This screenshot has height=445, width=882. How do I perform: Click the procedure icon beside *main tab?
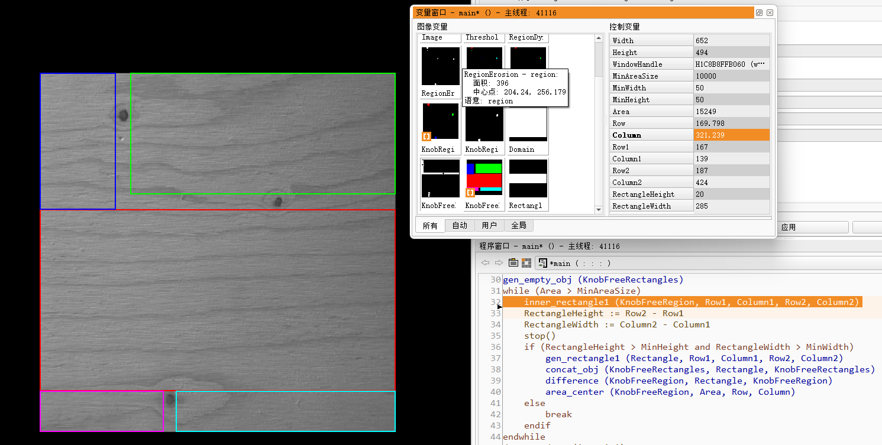coord(542,263)
